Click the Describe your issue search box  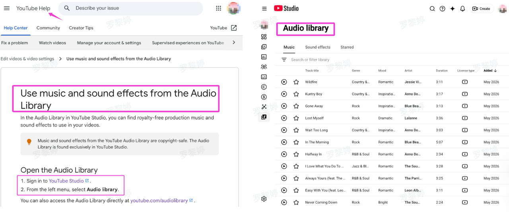coord(131,8)
